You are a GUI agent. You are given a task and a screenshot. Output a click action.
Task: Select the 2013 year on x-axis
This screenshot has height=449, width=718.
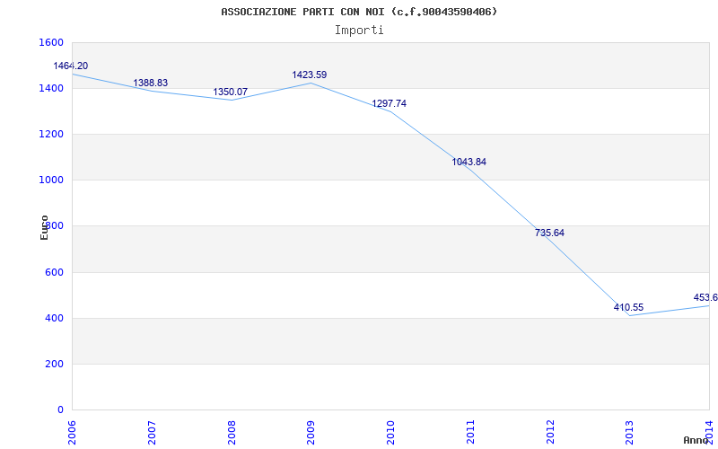coord(629,431)
